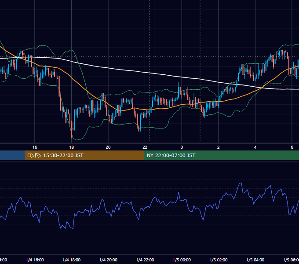Click the ロンドン 15:30-22:00 JST session bar

point(84,155)
